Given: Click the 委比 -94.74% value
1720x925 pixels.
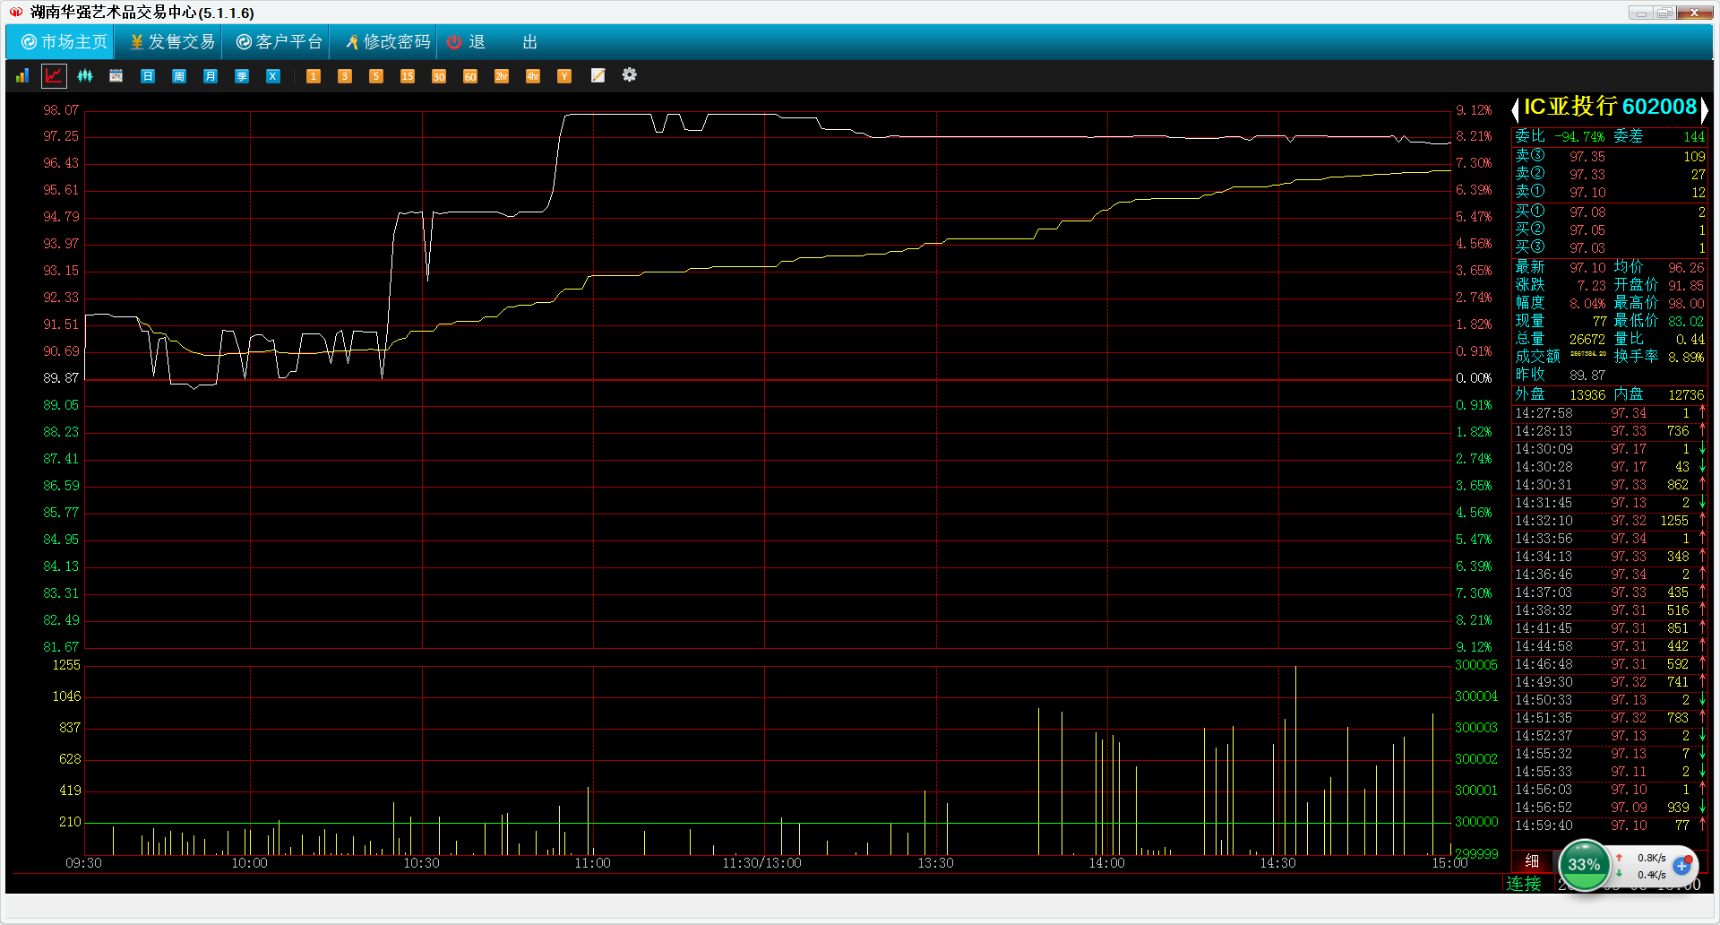Looking at the screenshot, I should click(x=1579, y=137).
